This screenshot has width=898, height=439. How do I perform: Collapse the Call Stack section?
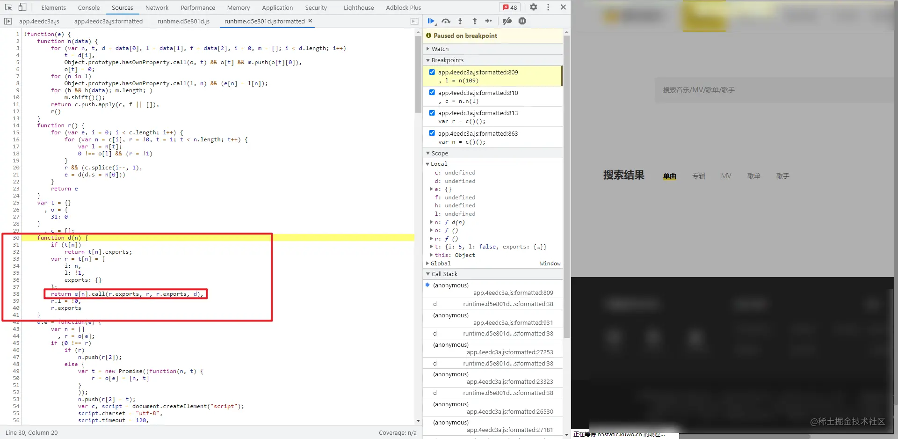pos(493,274)
